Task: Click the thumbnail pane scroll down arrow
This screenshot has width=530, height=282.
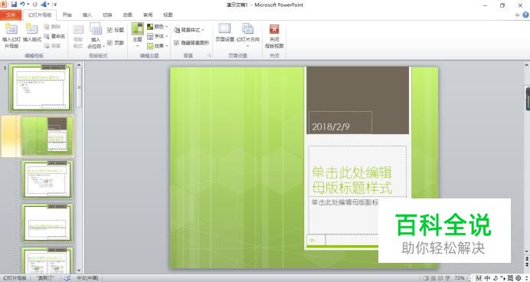Action: [x=79, y=271]
